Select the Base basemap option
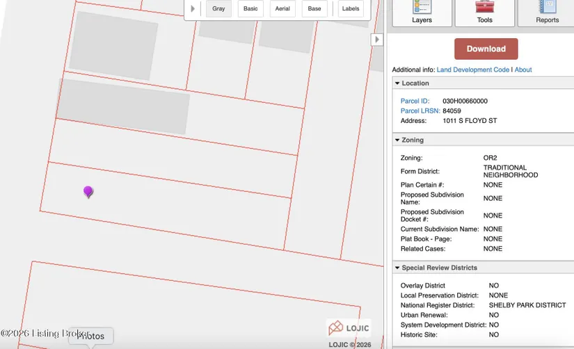This screenshot has height=349, width=574. click(x=314, y=9)
